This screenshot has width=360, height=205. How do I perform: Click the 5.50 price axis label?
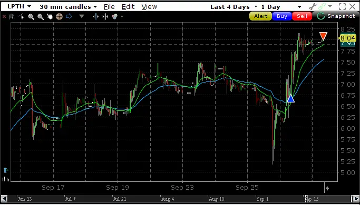pos(348,150)
